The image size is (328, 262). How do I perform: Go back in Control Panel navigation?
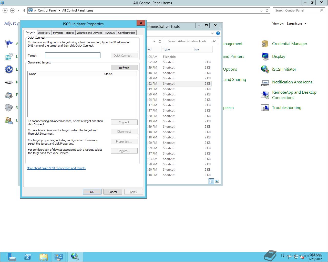click(x=5, y=10)
